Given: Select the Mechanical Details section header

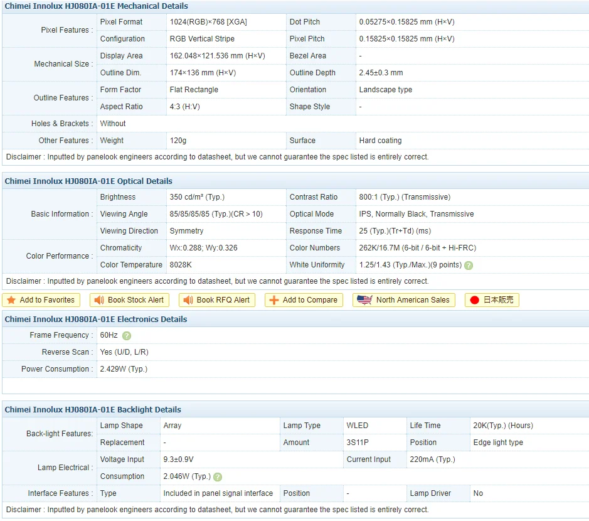Looking at the screenshot, I should (x=96, y=6).
